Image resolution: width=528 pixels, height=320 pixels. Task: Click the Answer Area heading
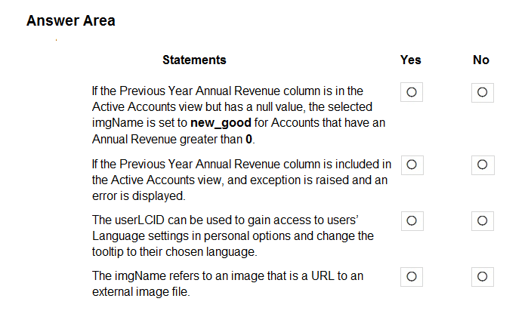point(71,20)
